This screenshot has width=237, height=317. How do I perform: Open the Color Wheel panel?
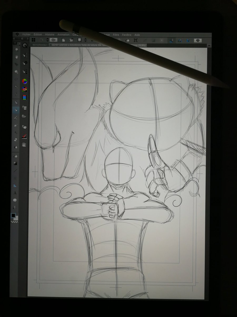click(x=25, y=81)
